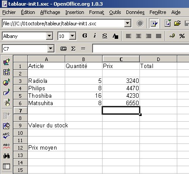Click the Data Sources table icon
This screenshot has width=189, height=174.
click(x=7, y=167)
